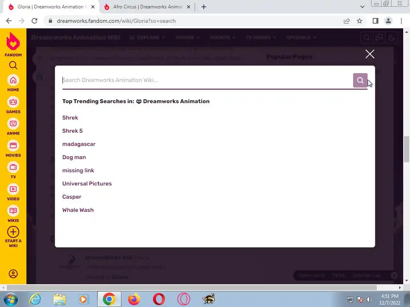Open wiki discussions icon in header
This screenshot has width=410, height=307.
(x=379, y=38)
